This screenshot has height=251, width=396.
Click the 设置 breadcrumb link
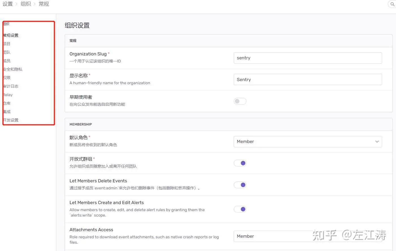(x=8, y=4)
